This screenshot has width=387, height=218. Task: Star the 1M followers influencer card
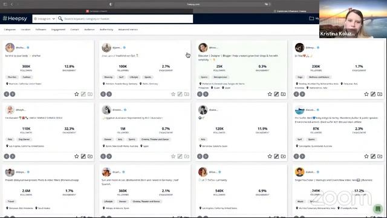tap(174, 156)
